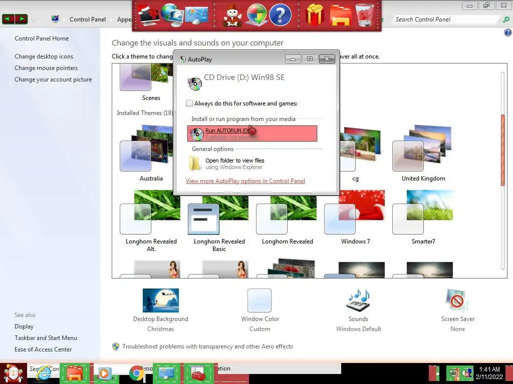Select the Smarter7 theme
513x384 pixels.
(423, 217)
